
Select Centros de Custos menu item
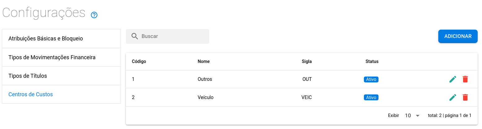tap(30, 94)
